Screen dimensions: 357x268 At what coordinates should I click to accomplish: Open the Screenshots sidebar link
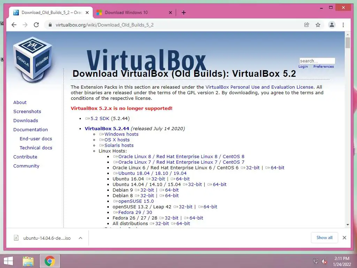(27, 111)
